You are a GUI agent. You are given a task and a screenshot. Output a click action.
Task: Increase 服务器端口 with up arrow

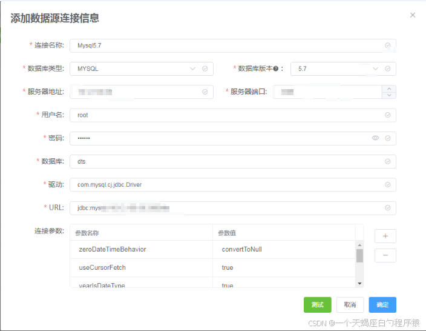[389, 89]
